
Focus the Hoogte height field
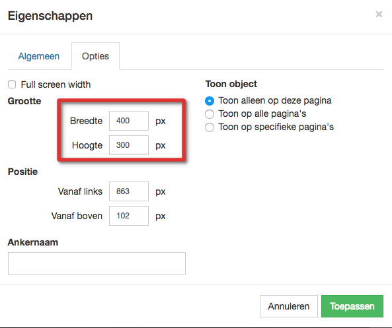click(129, 145)
